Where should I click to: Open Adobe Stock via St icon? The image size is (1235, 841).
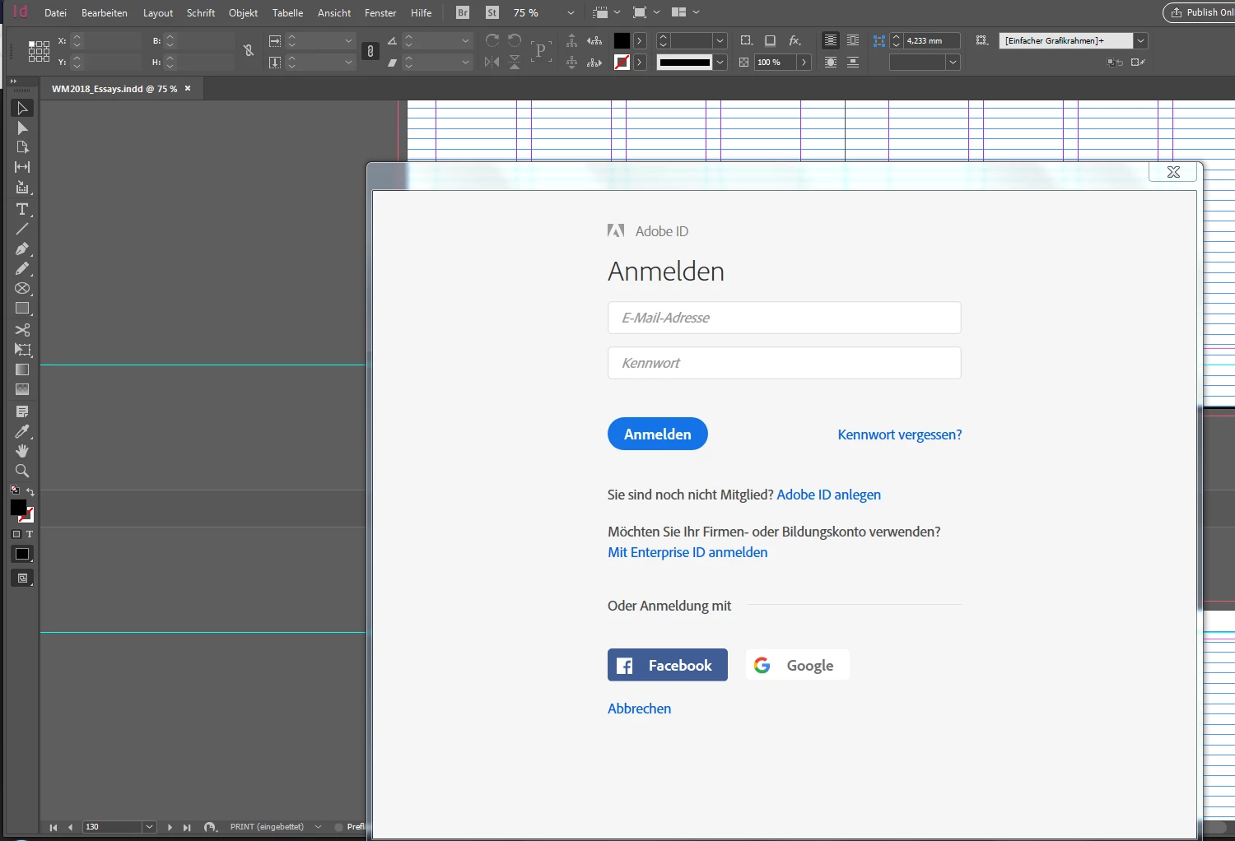click(492, 12)
